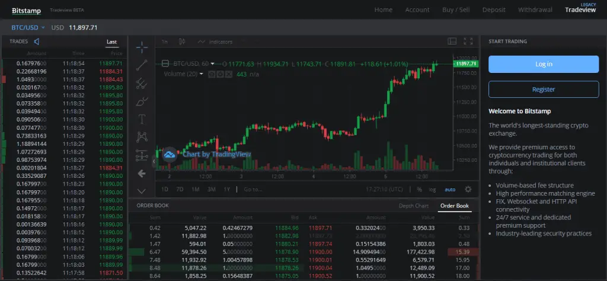
Task: Click the Log in button
Action: click(x=544, y=64)
